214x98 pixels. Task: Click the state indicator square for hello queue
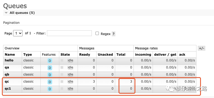62,60
